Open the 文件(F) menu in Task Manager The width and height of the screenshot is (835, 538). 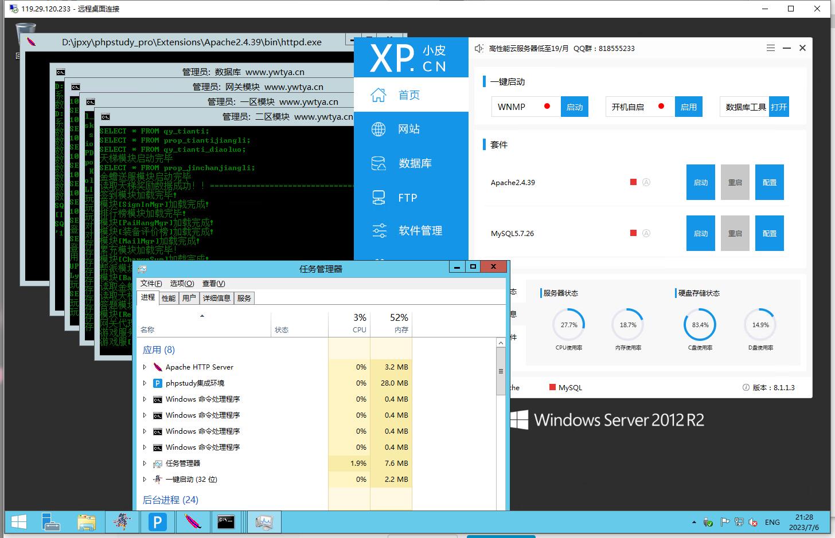click(151, 283)
